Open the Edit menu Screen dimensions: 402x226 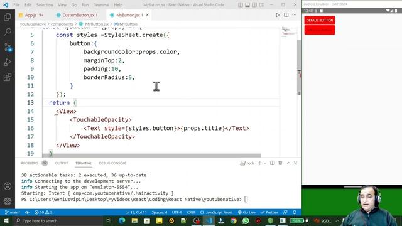[28, 5]
